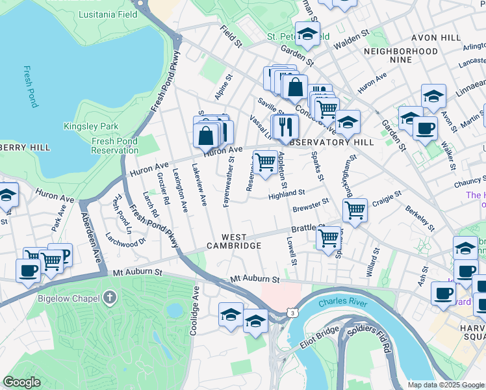Image resolution: width=486 pixels, height=390 pixels.
Task: Click the Map data ©2025 Google attribution
Action: coord(446,385)
